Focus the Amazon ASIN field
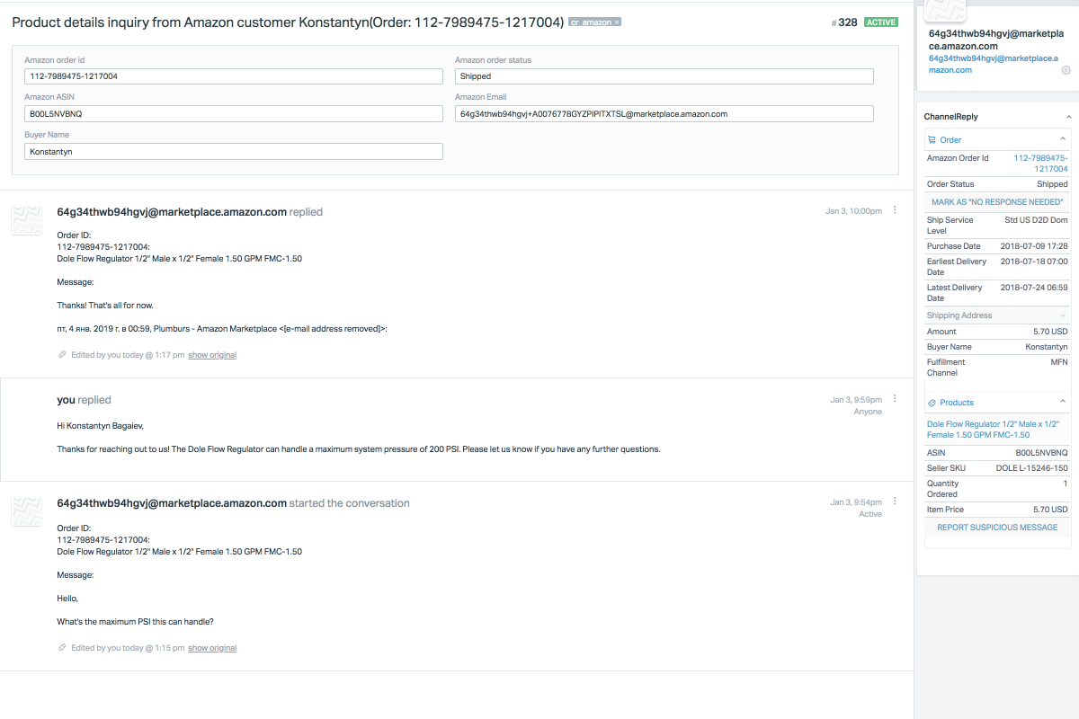Screen dimensions: 1079x719 234,114
